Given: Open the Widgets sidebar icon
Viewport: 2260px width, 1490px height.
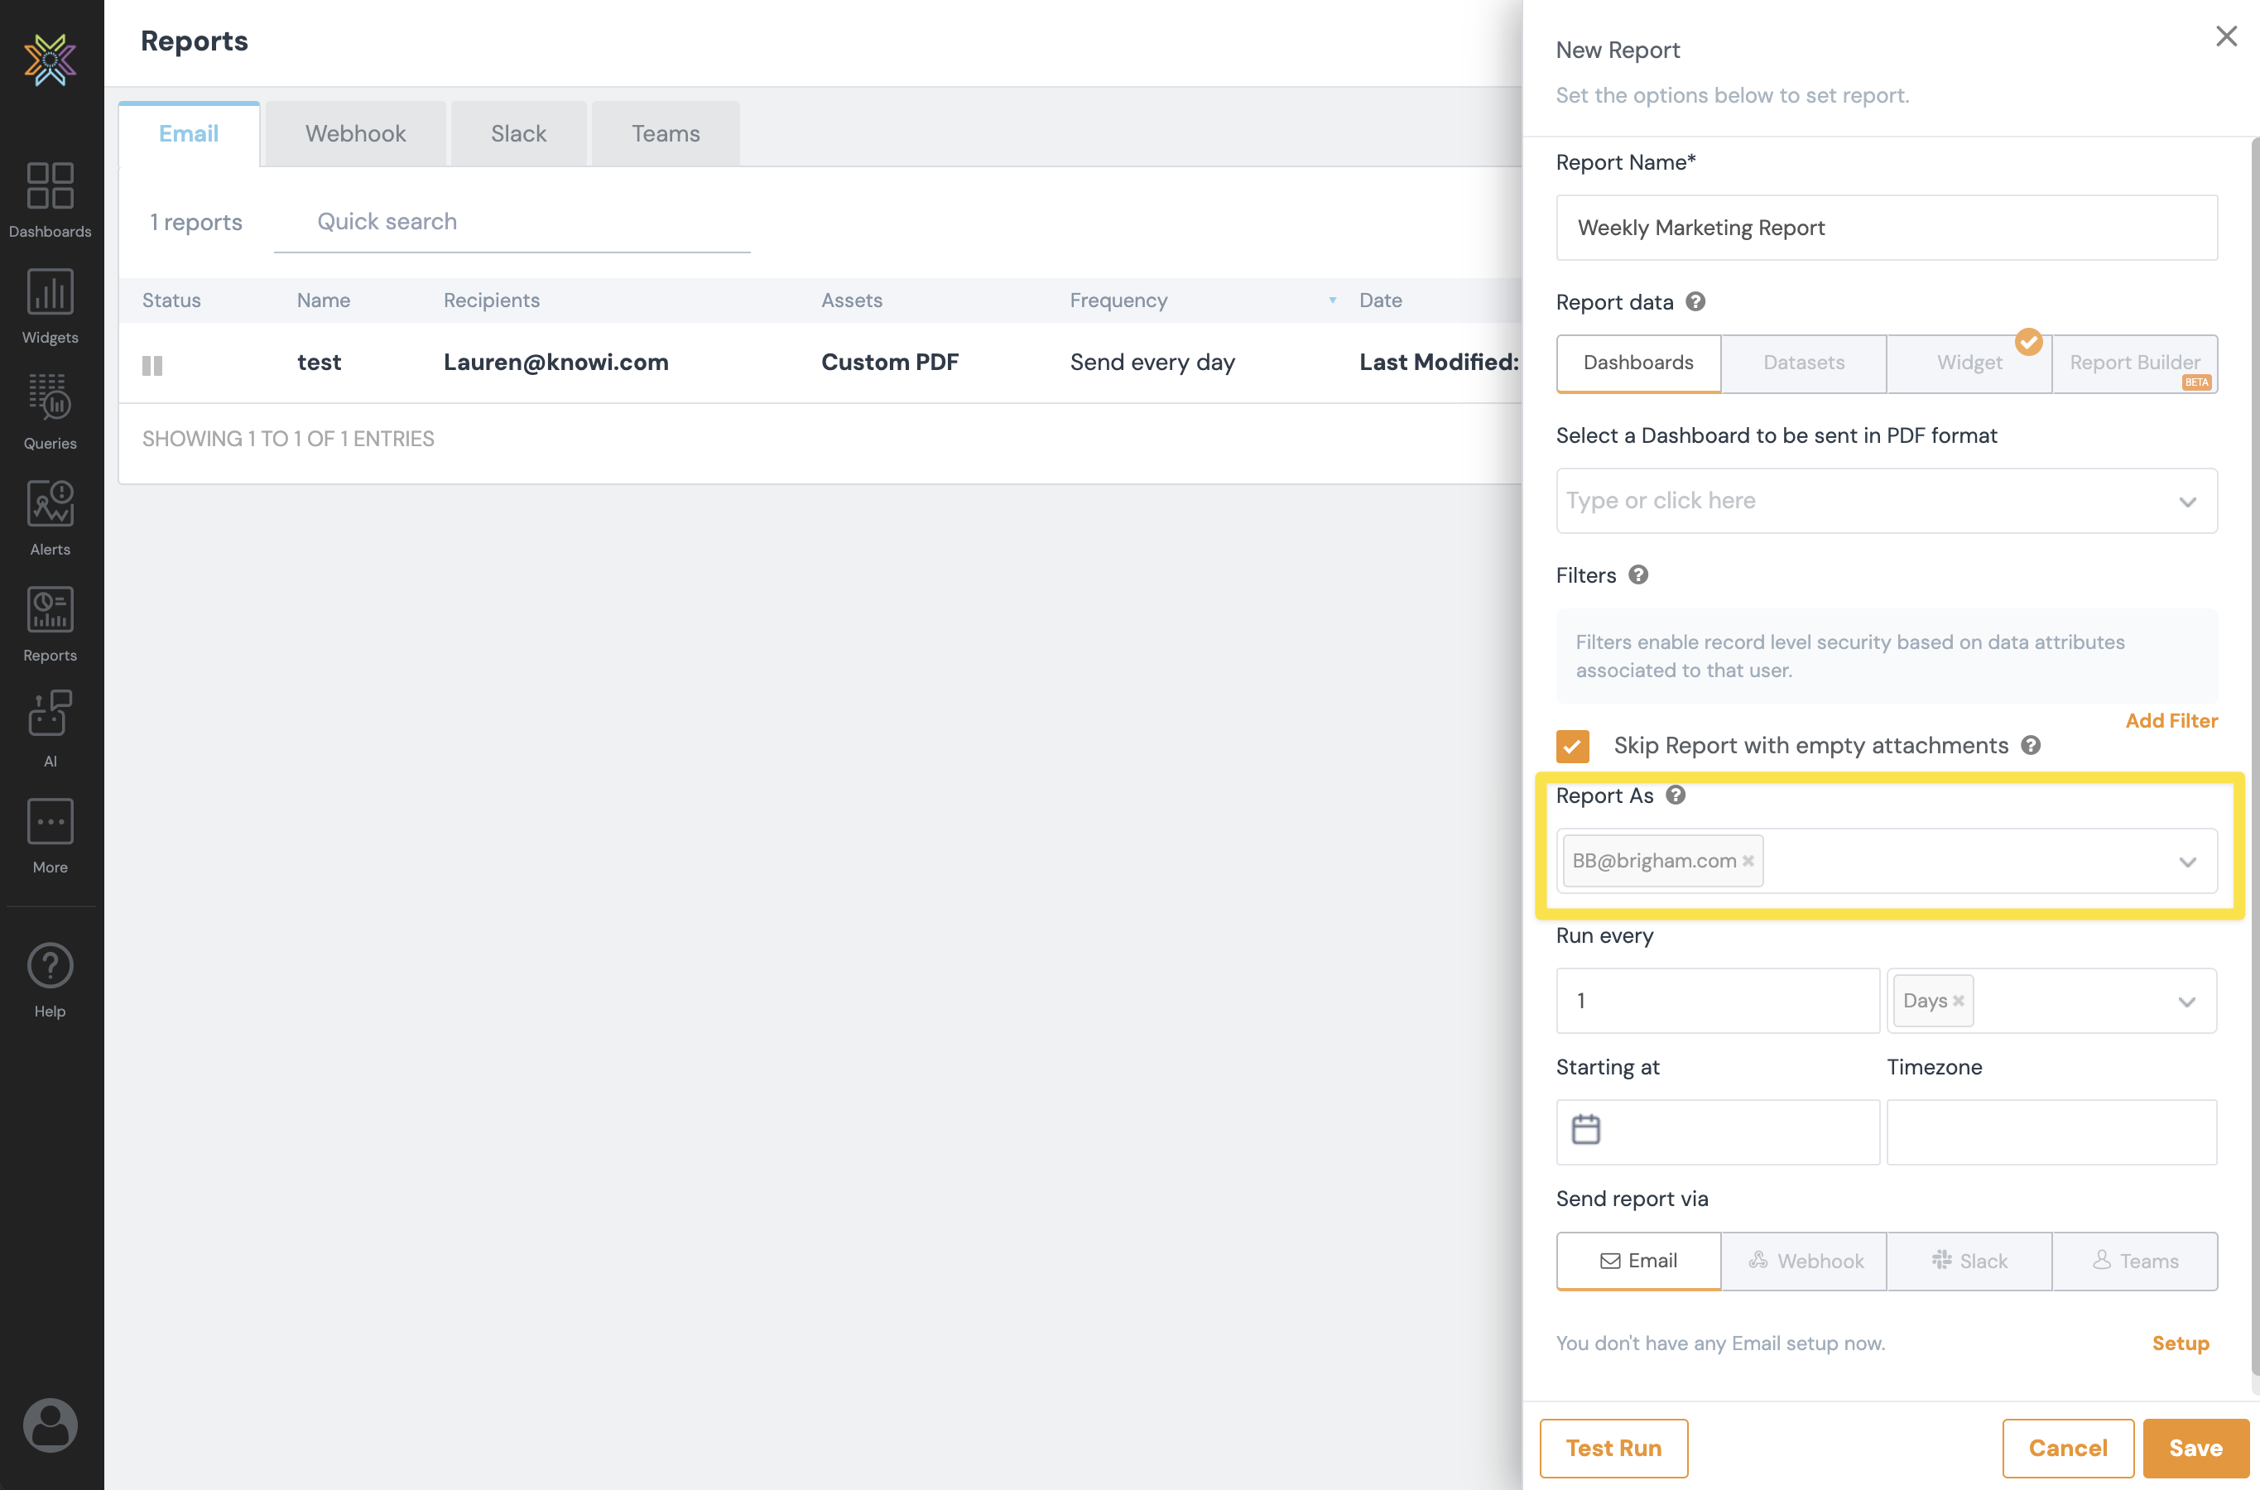Looking at the screenshot, I should (50, 291).
